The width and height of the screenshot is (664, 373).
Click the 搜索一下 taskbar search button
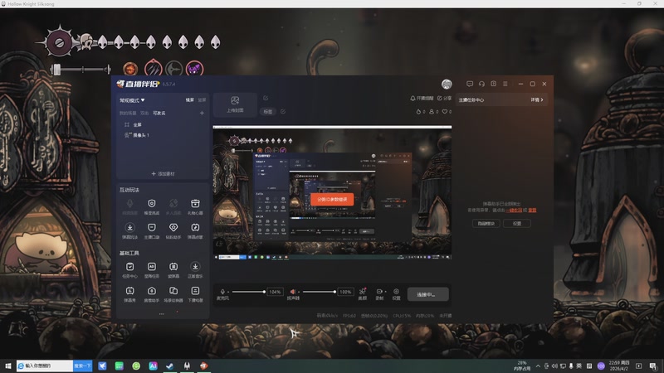82,366
